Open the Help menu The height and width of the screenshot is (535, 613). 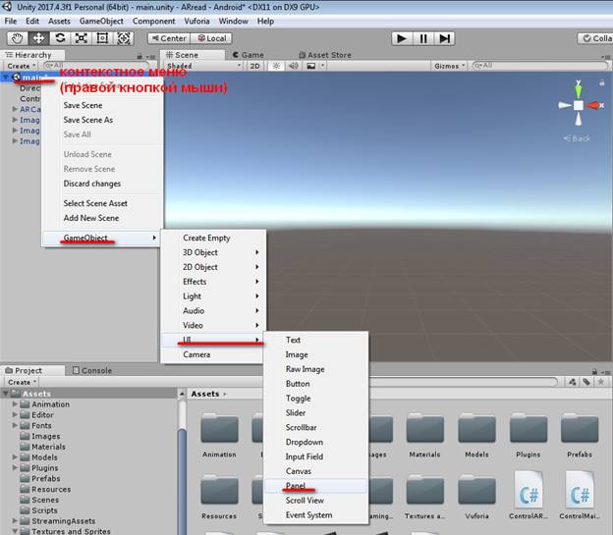[265, 21]
